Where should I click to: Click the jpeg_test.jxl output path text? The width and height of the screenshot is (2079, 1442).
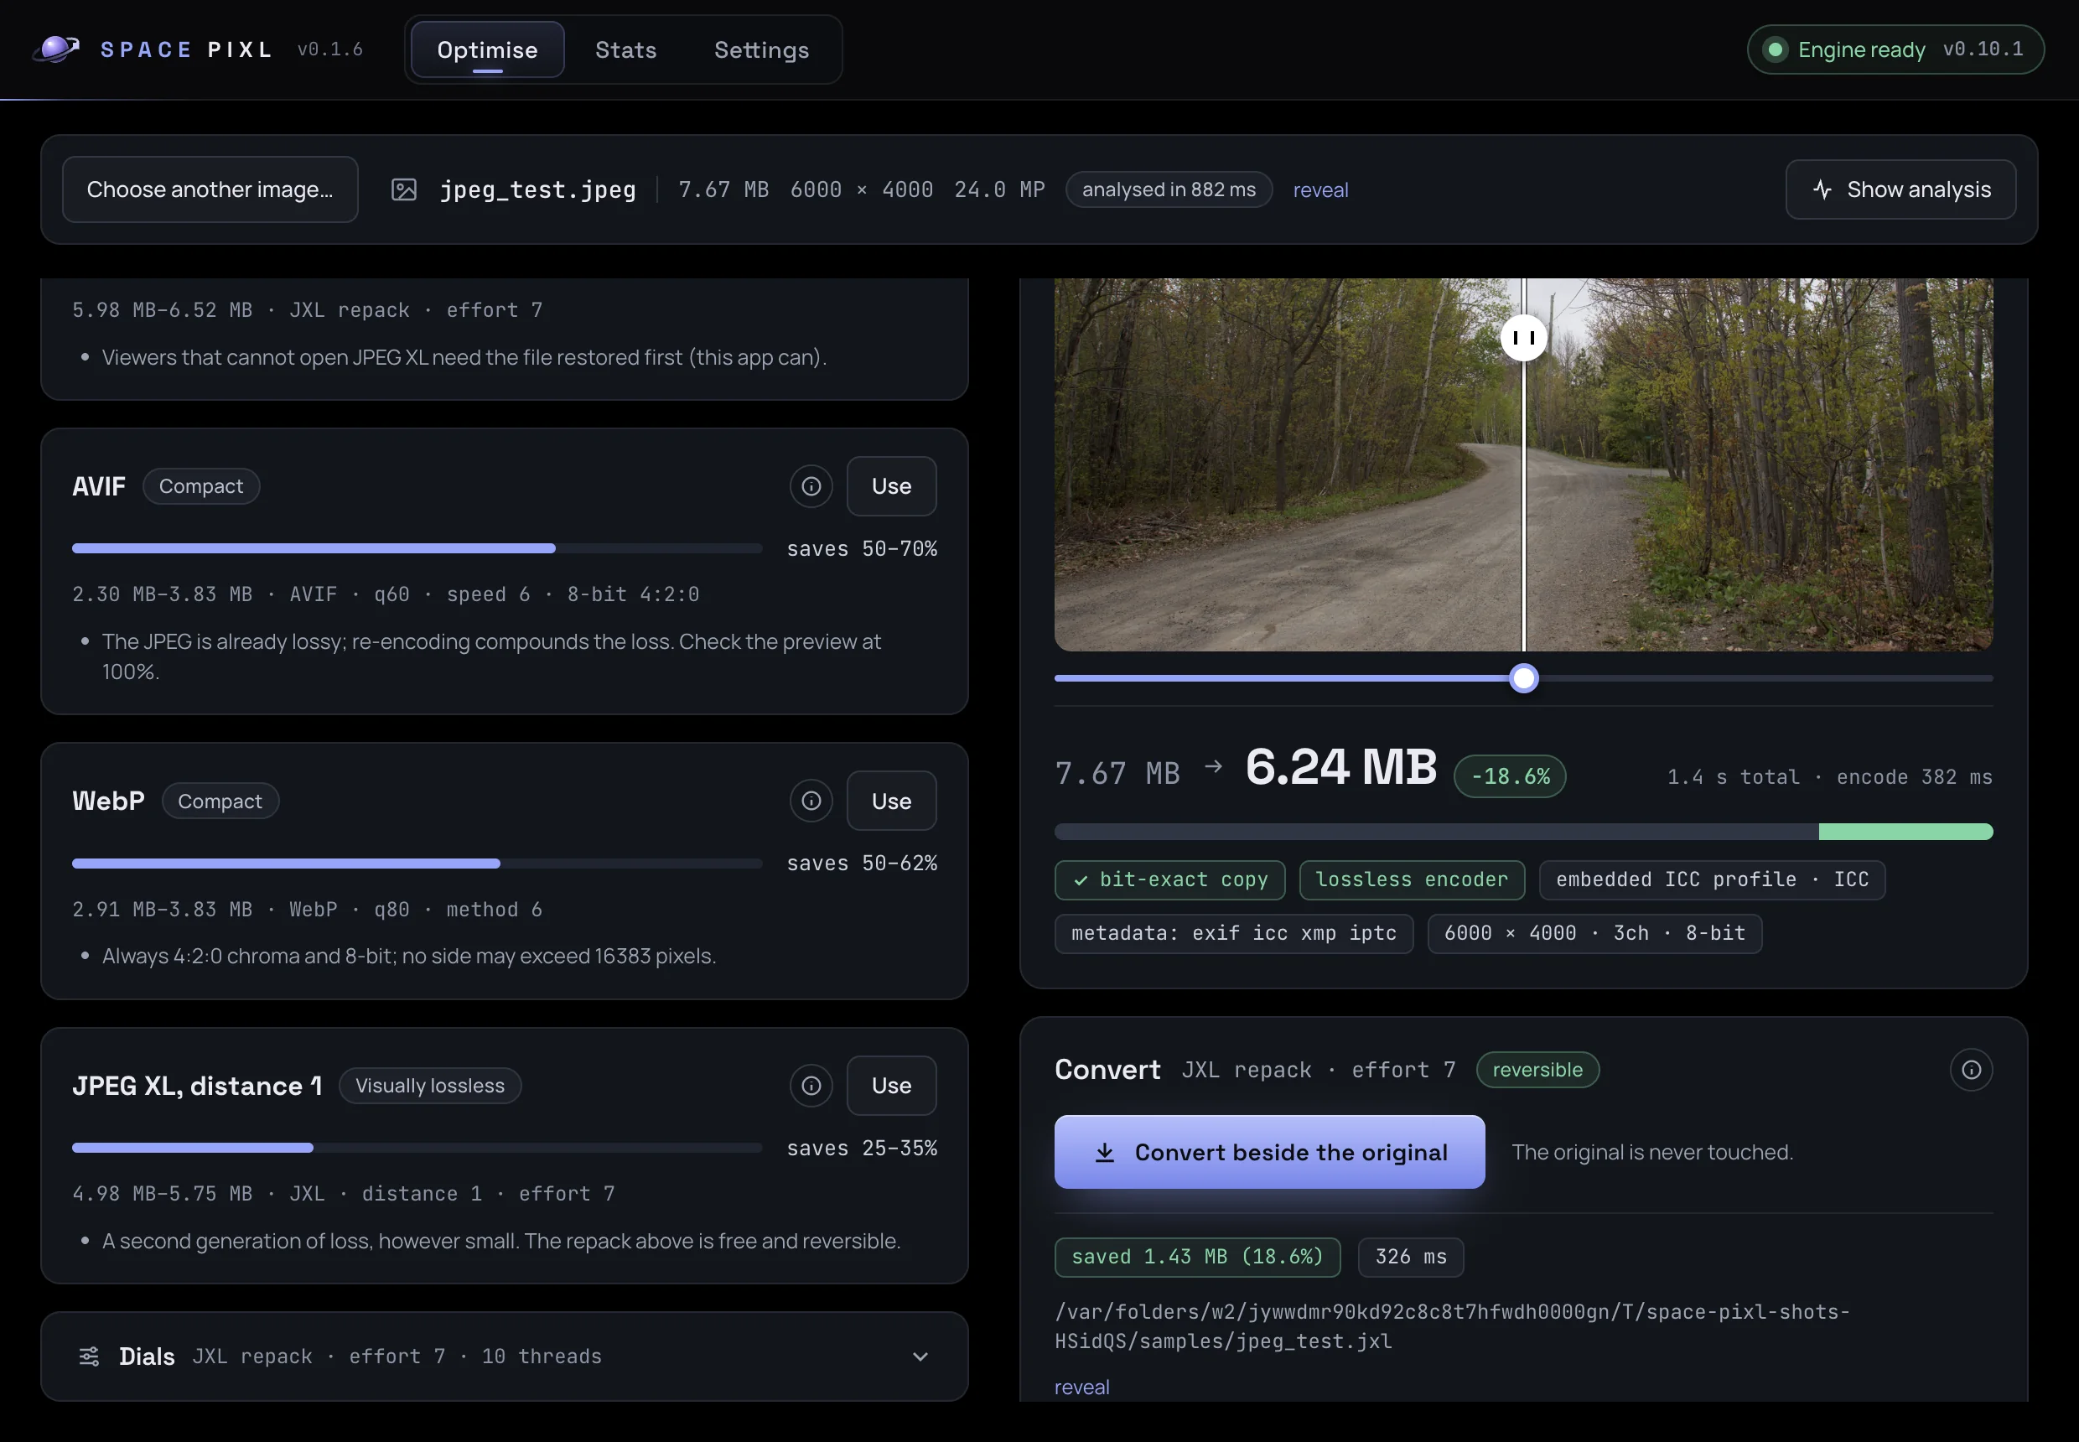click(x=1452, y=1325)
